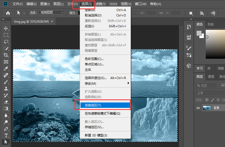Select the Path Selection tool in toolbox
The height and width of the screenshot is (147, 225).
(x=6, y=142)
